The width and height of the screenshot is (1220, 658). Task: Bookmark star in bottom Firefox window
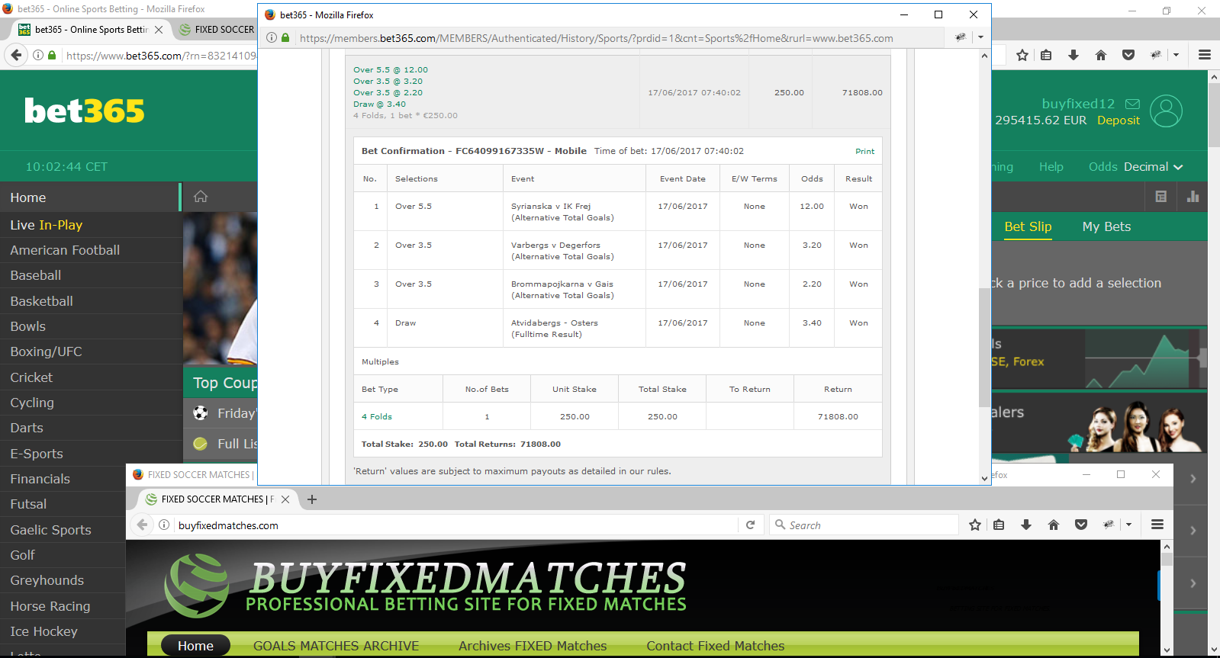pos(975,525)
